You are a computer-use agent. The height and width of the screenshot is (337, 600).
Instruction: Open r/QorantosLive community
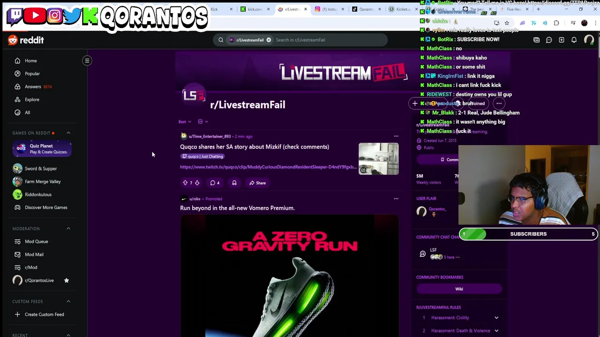pyautogui.click(x=39, y=280)
